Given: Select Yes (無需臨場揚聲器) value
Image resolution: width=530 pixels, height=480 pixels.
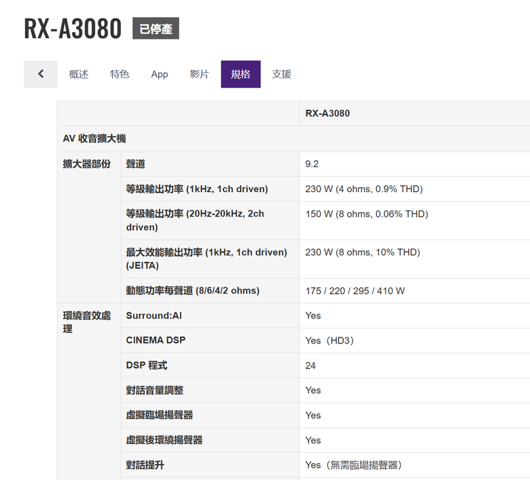Looking at the screenshot, I should point(353,465).
